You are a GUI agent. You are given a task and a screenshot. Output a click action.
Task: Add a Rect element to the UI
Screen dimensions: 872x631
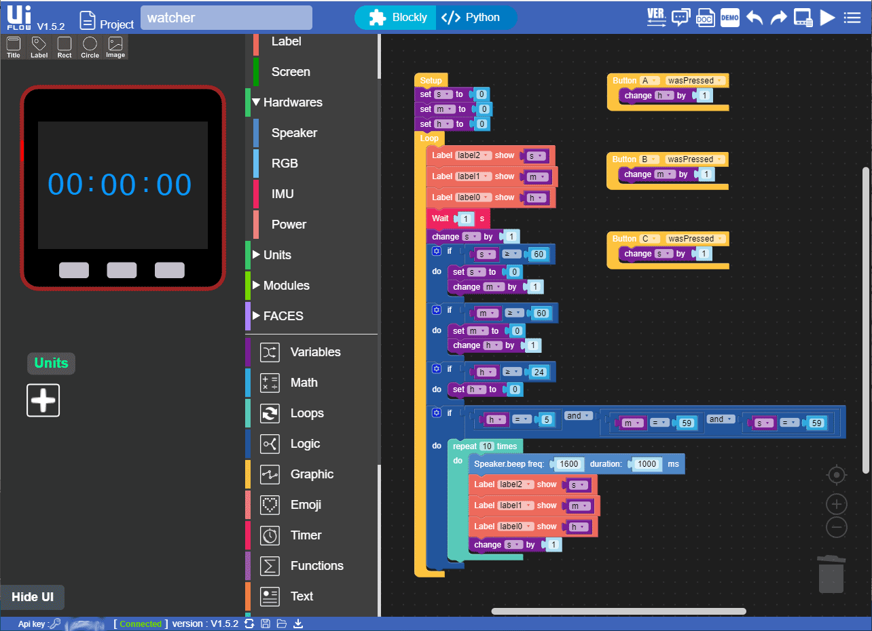(65, 47)
